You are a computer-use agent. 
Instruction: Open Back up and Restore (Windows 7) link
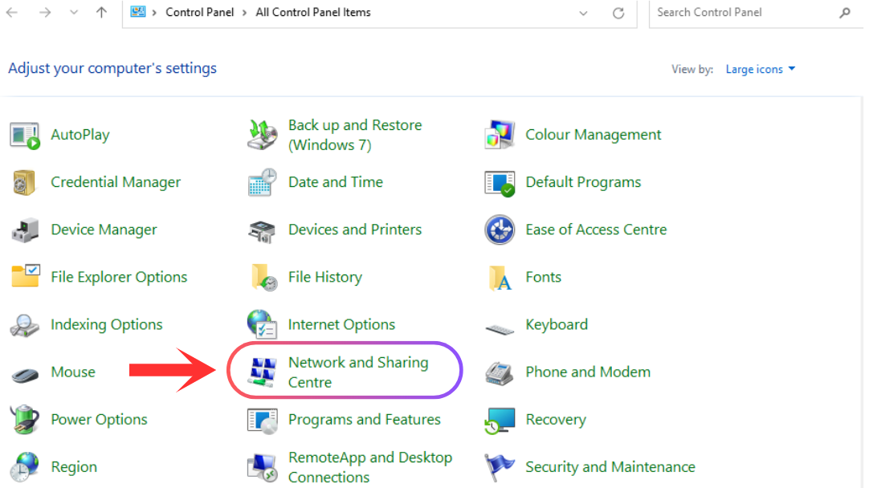[355, 135]
